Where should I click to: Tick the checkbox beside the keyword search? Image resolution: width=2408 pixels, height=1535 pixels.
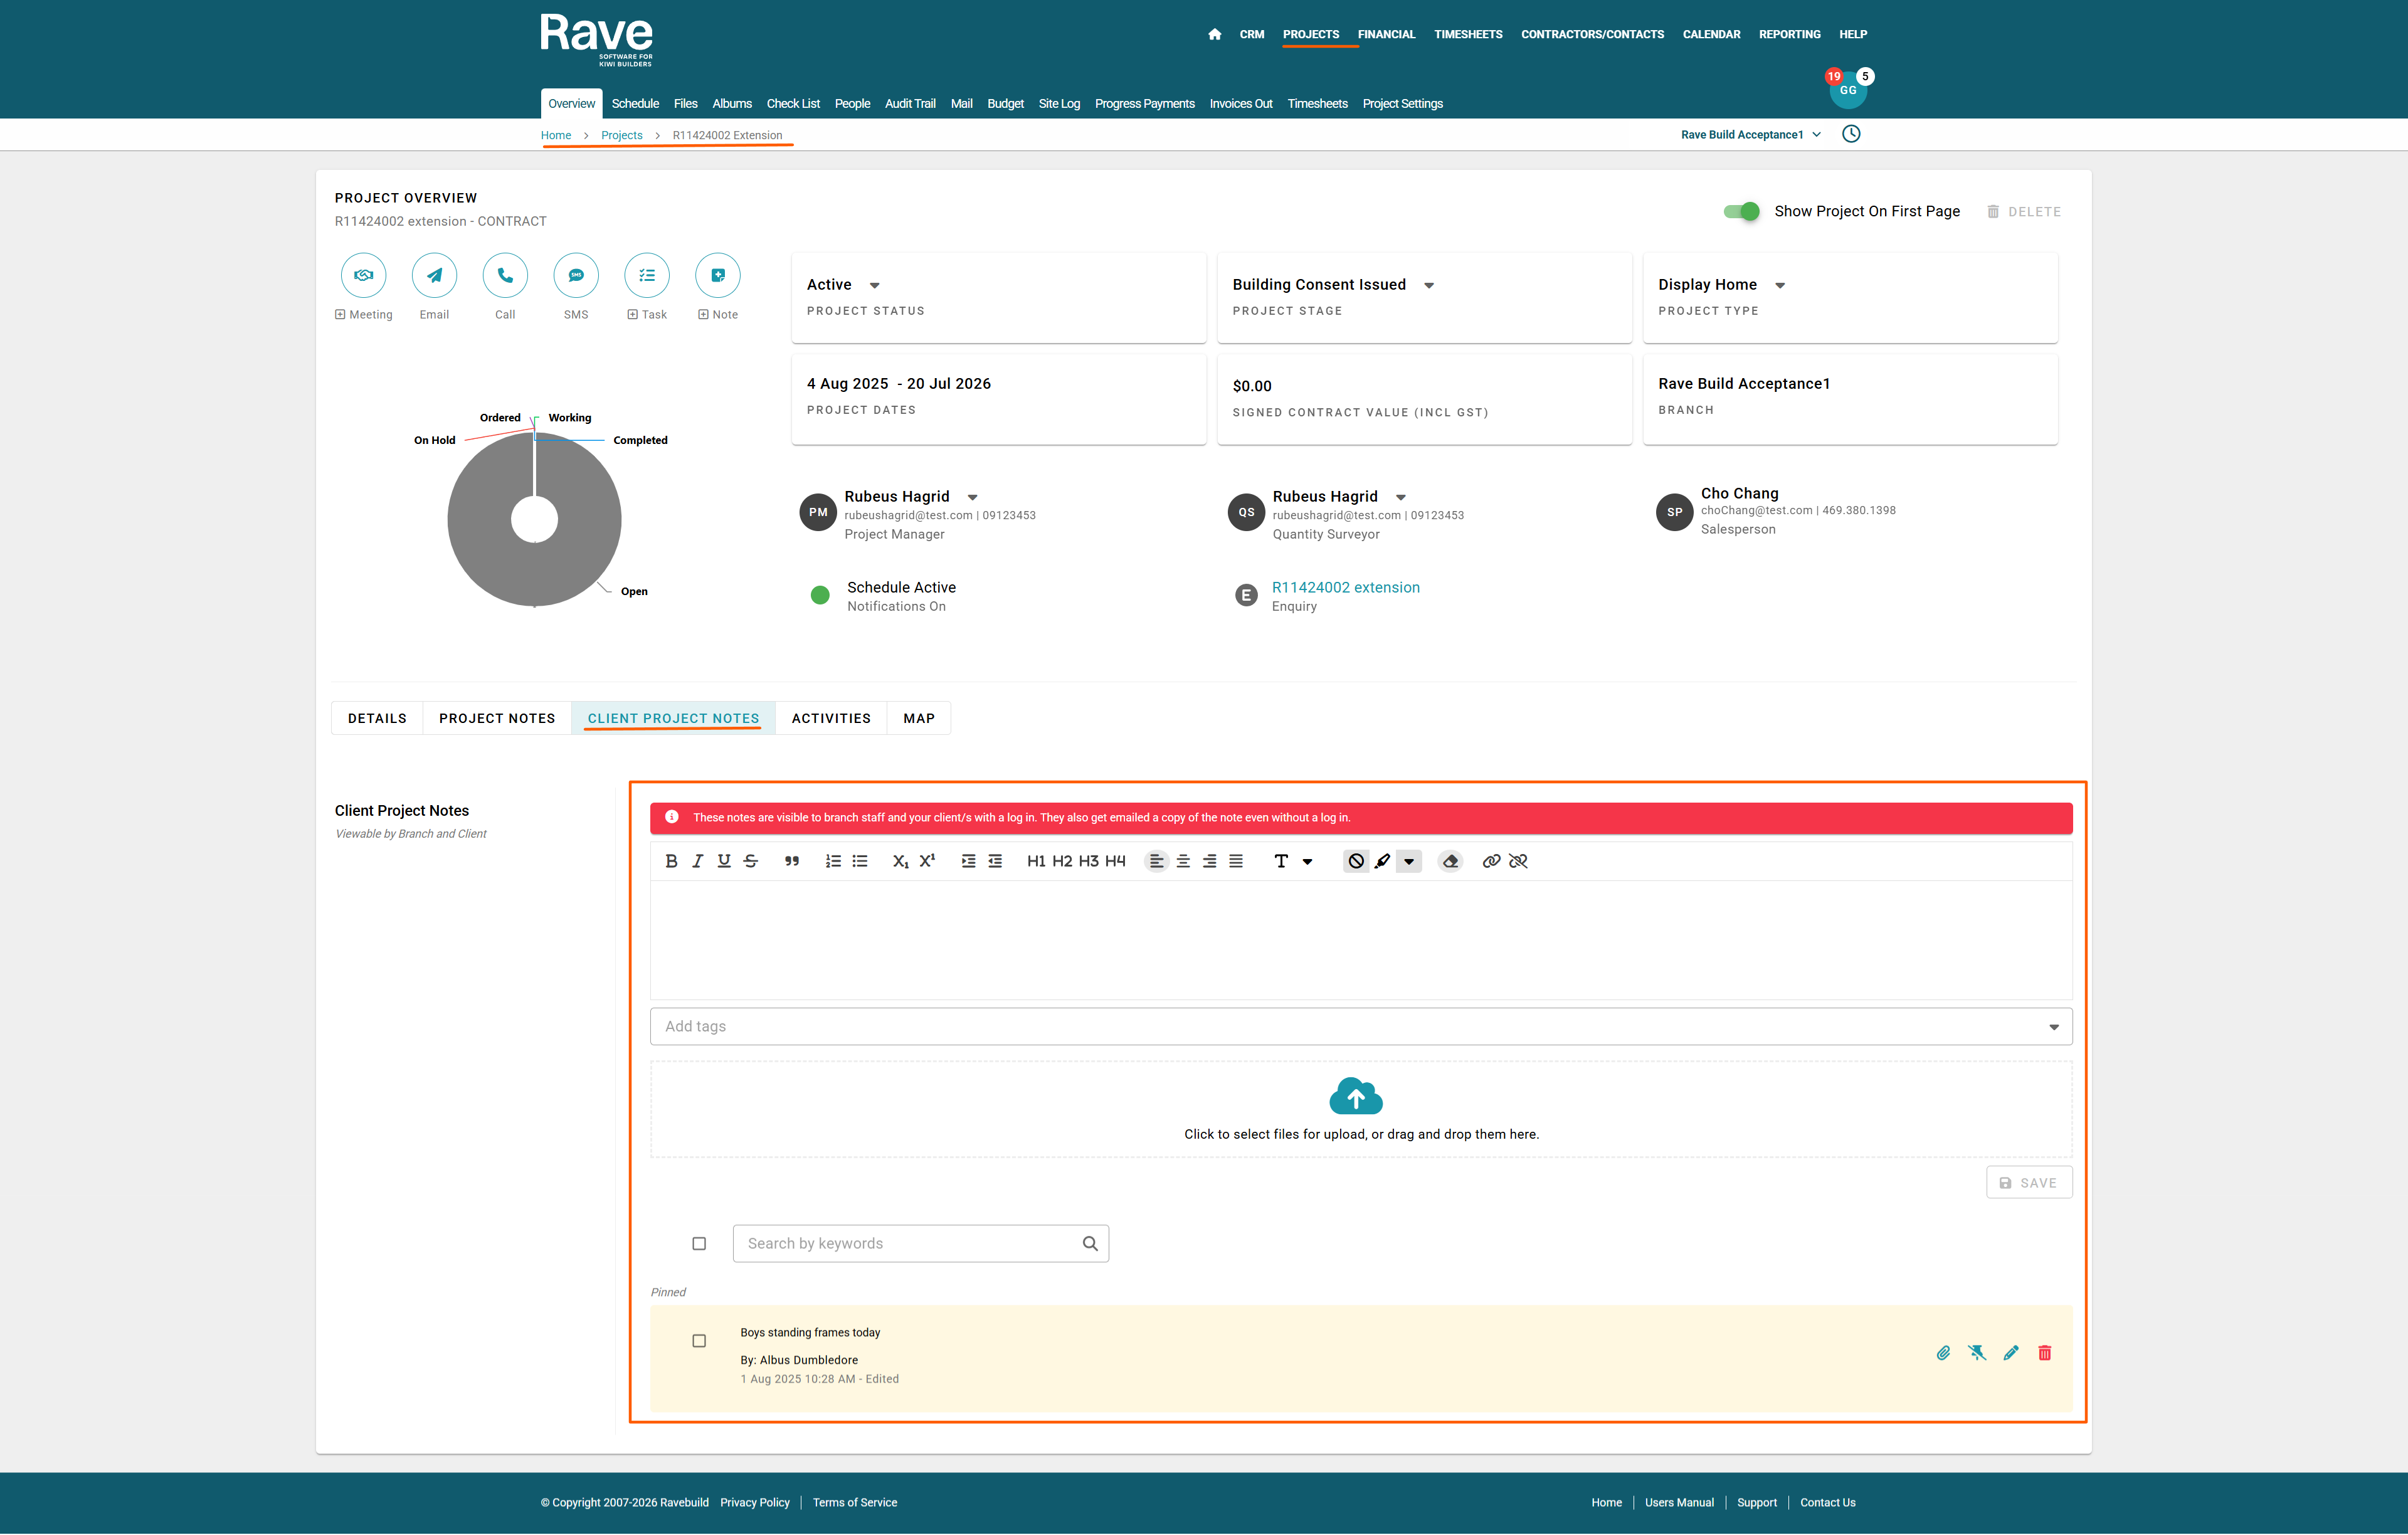pyautogui.click(x=699, y=1243)
